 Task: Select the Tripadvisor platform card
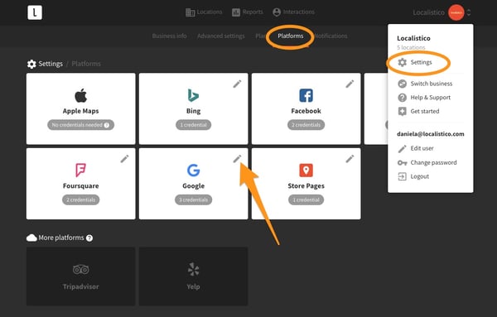coord(81,276)
